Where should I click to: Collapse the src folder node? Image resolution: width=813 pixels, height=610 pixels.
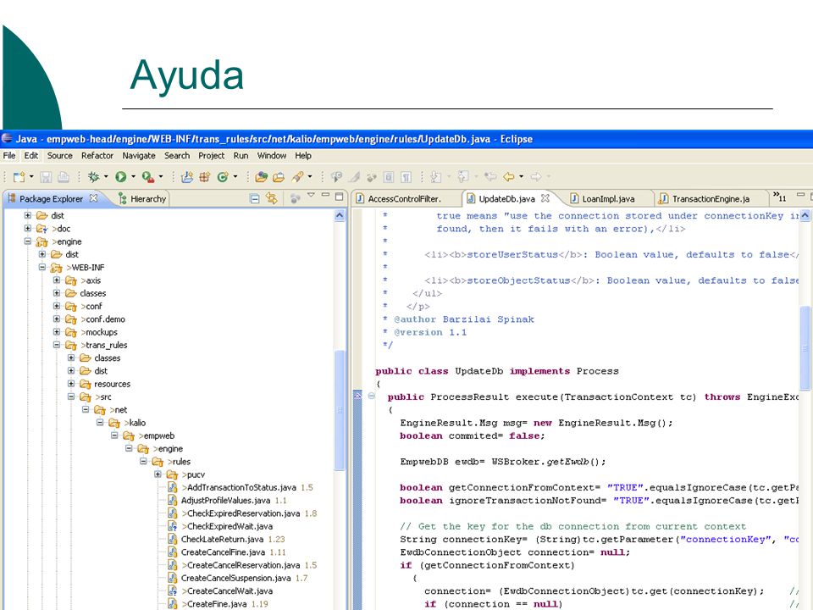click(71, 396)
